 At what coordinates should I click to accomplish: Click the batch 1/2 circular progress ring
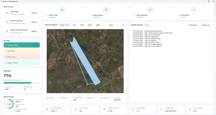pos(9,104)
